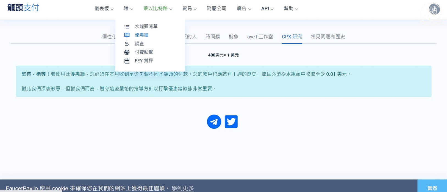The width and height of the screenshot is (447, 192).
Task: Expand the API dropdown menu
Action: tap(267, 9)
